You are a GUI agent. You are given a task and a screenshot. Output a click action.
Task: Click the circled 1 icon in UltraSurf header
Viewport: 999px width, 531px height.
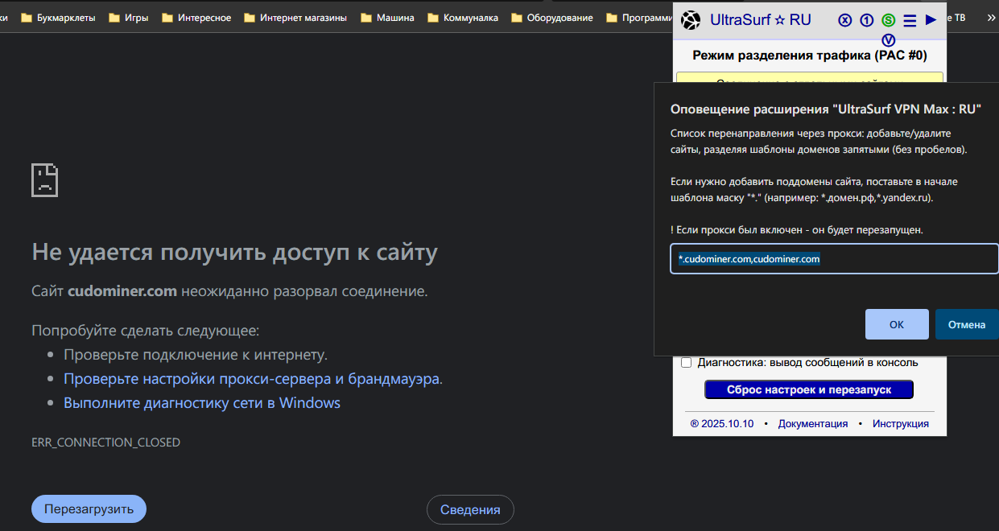(x=866, y=21)
